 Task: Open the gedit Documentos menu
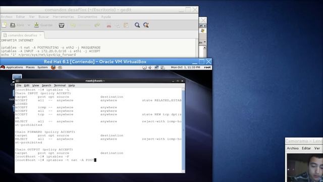87,17
